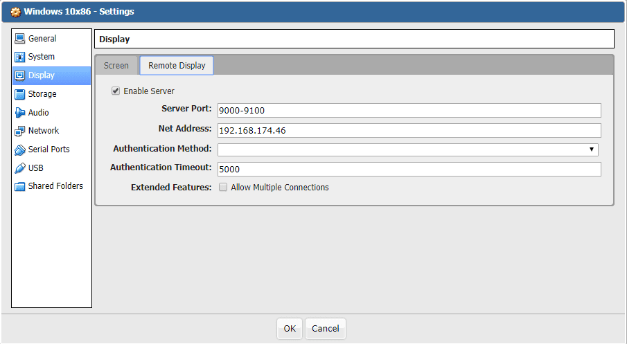Enable Allow Multiple Connections
Image resolution: width=627 pixels, height=344 pixels.
pyautogui.click(x=223, y=187)
